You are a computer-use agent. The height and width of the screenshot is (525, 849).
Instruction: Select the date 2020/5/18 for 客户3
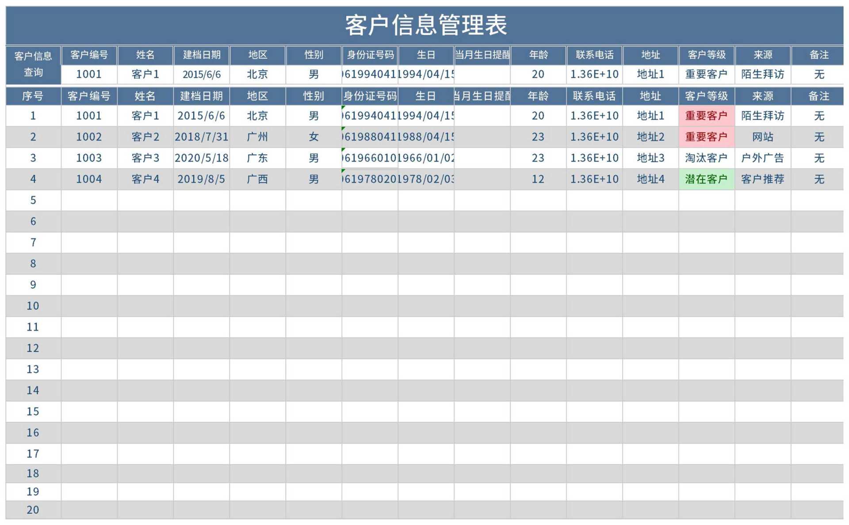(202, 158)
